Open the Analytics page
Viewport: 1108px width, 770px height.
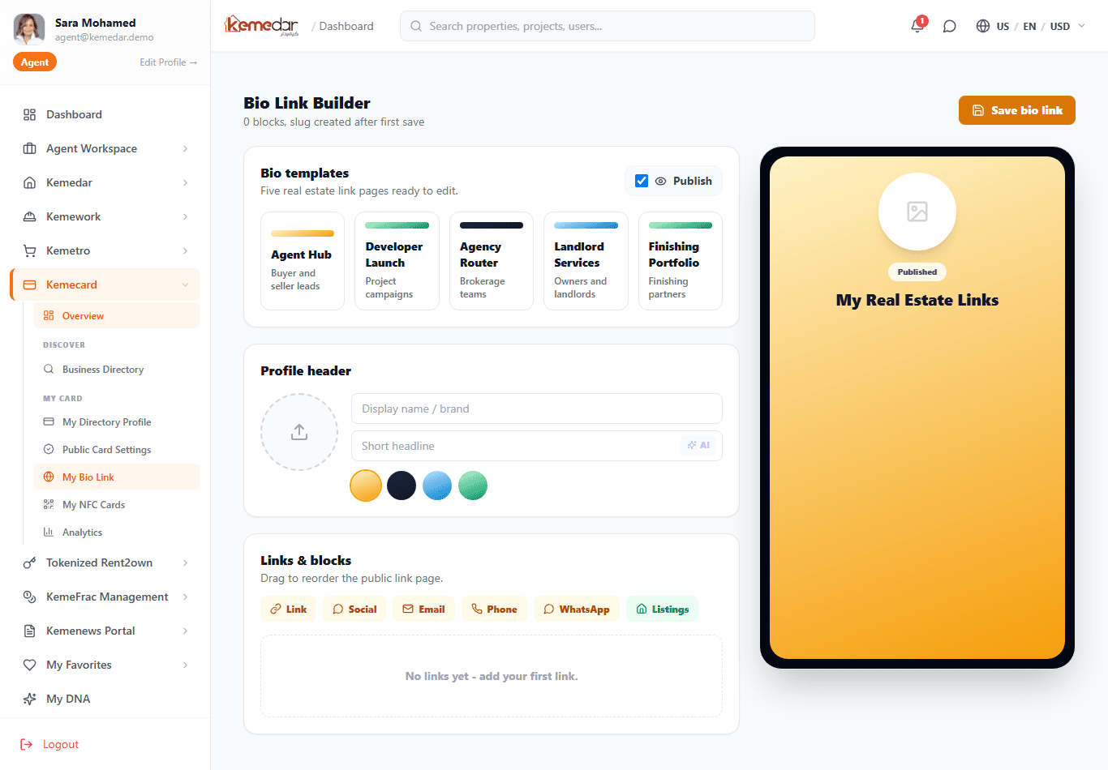click(x=117, y=532)
